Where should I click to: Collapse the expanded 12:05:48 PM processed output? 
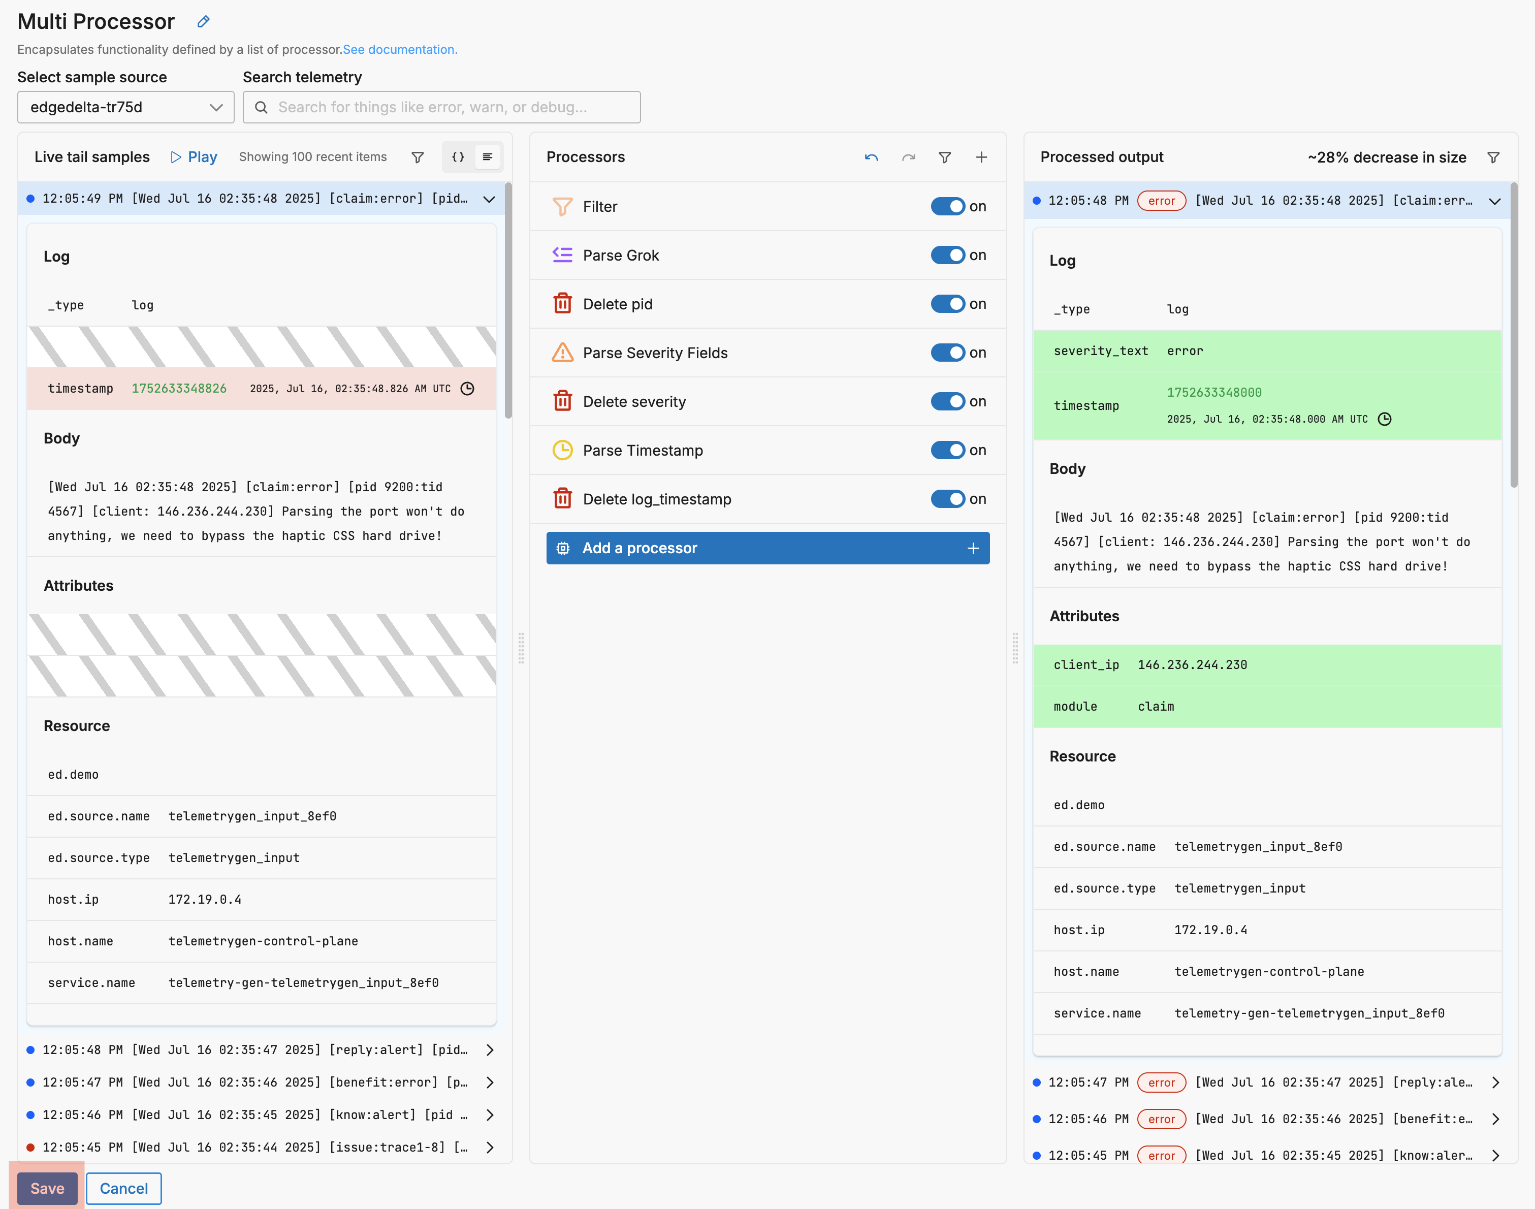coord(1495,201)
